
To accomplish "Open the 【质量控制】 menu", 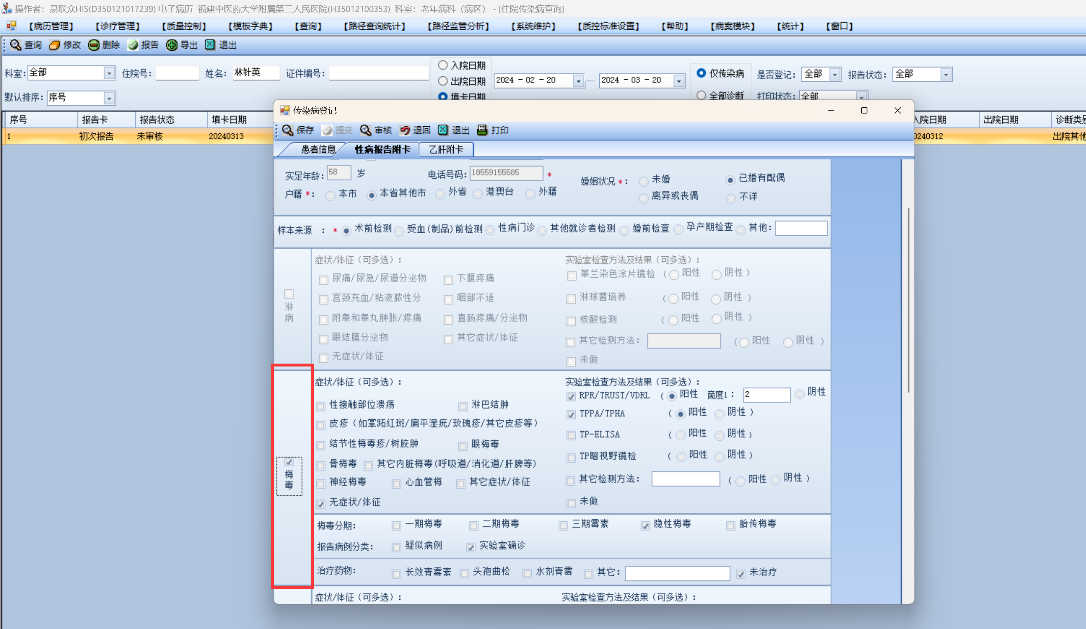I will coord(184,26).
